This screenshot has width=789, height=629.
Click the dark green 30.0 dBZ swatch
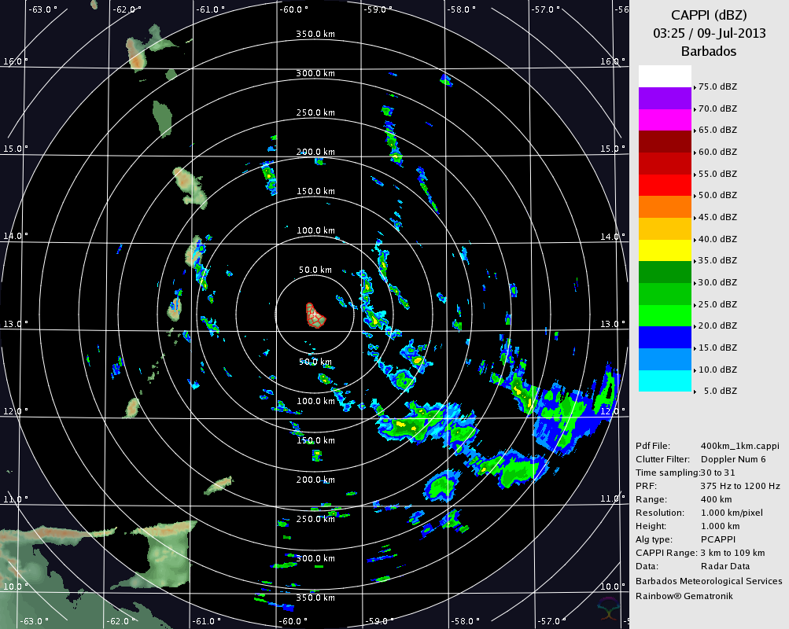pyautogui.click(x=665, y=272)
